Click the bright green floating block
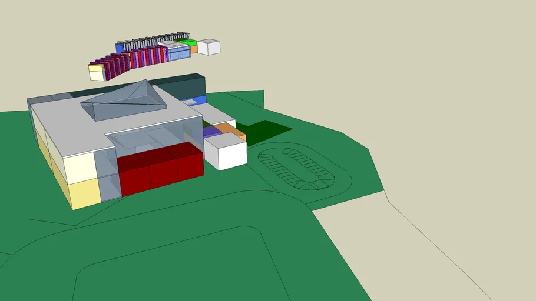Image resolution: width=536 pixels, height=301 pixels. (x=188, y=43)
